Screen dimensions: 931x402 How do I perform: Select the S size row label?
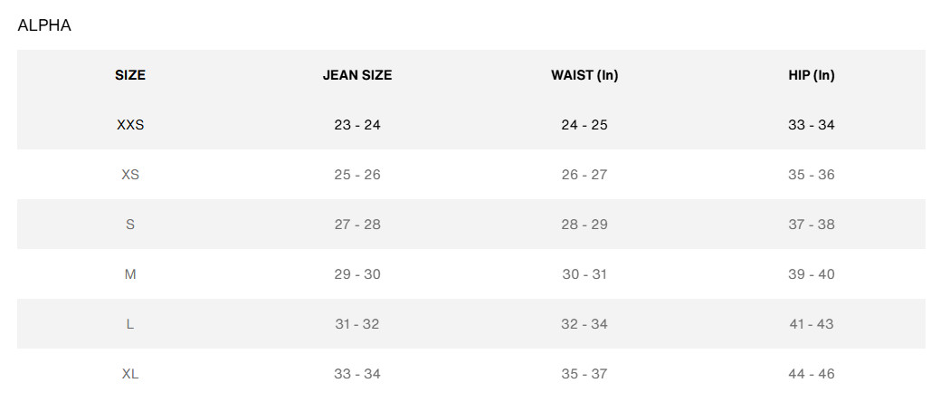pyautogui.click(x=130, y=225)
